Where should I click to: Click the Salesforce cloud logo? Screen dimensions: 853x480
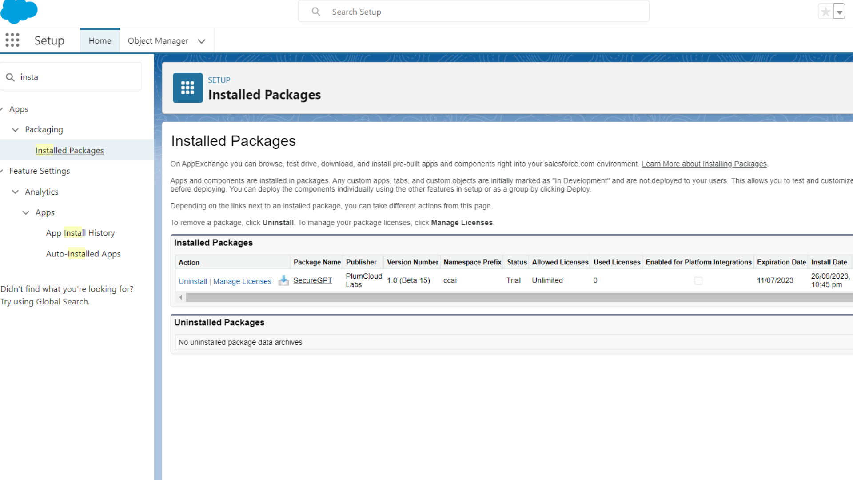click(x=19, y=11)
